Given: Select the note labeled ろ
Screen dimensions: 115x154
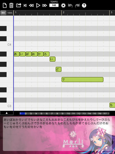Looking at the screenshot, I should (47, 54).
